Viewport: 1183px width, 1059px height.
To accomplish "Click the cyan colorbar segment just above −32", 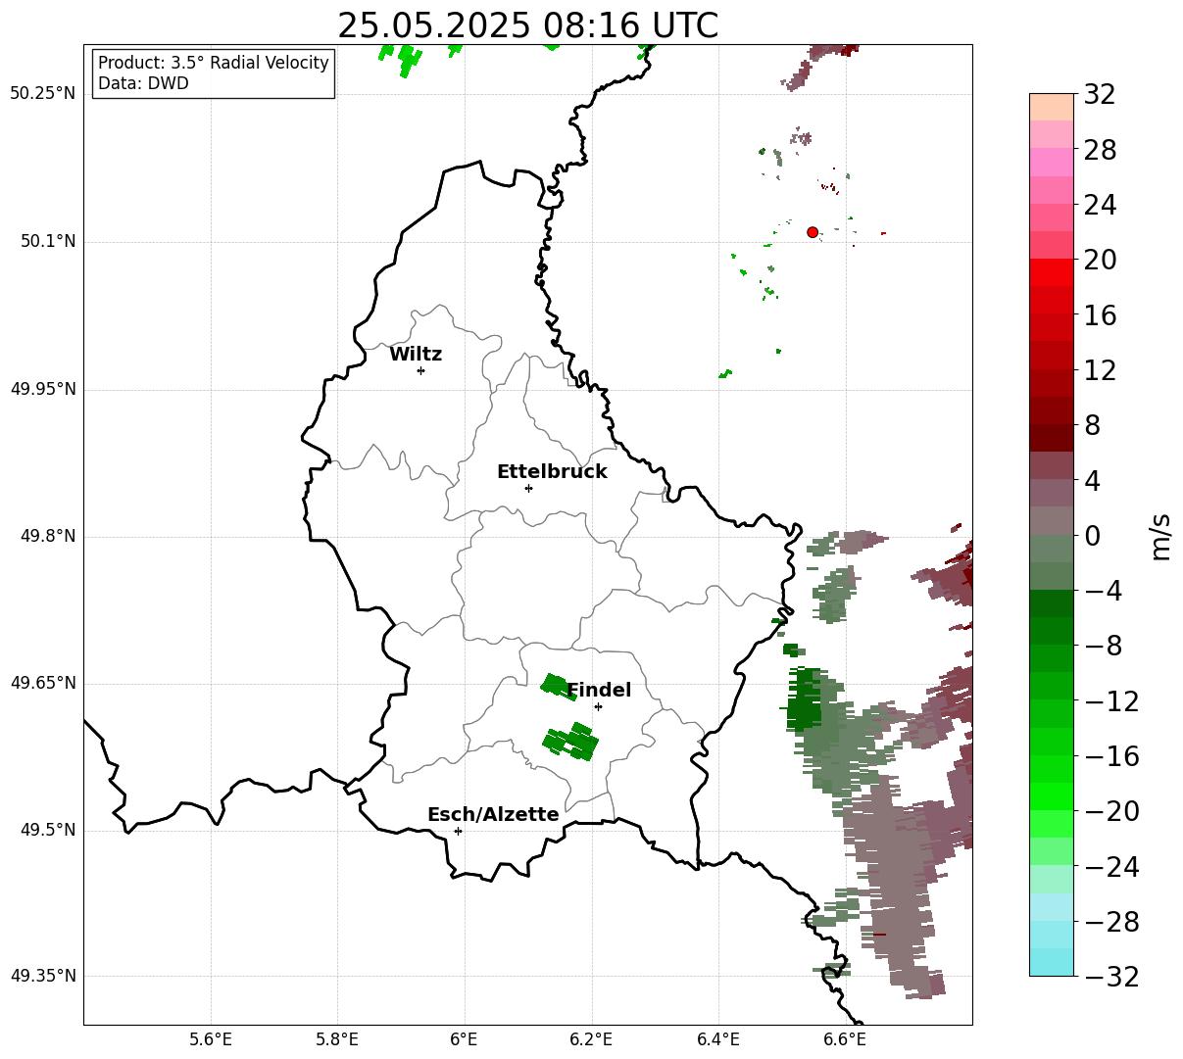I will [1052, 962].
